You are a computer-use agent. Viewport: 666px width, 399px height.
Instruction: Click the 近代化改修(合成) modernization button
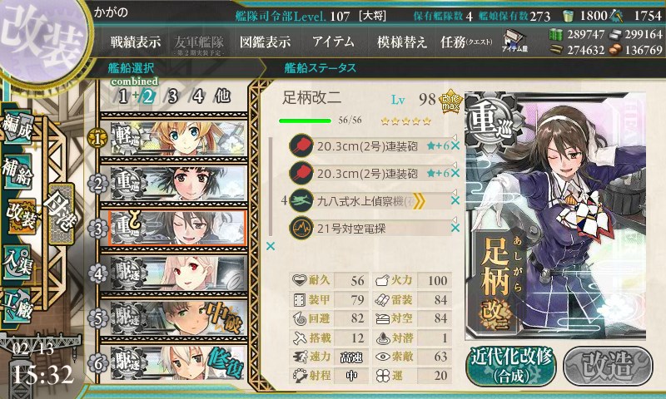tap(511, 366)
